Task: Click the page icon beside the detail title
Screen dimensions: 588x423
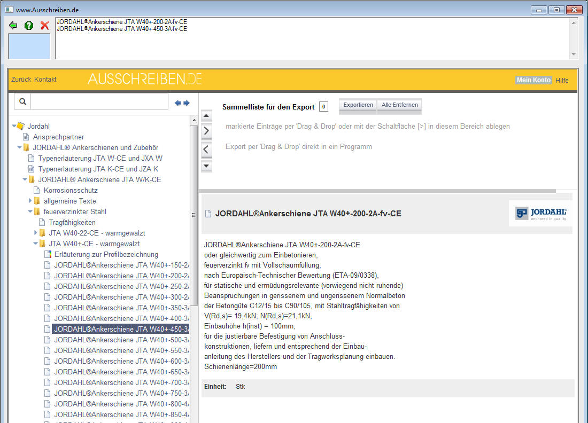Action: [208, 214]
